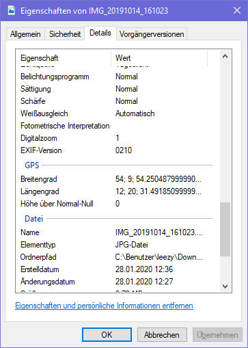The image size is (248, 348).
Task: Close the Eigenschaften dialog window
Action: pyautogui.click(x=237, y=10)
